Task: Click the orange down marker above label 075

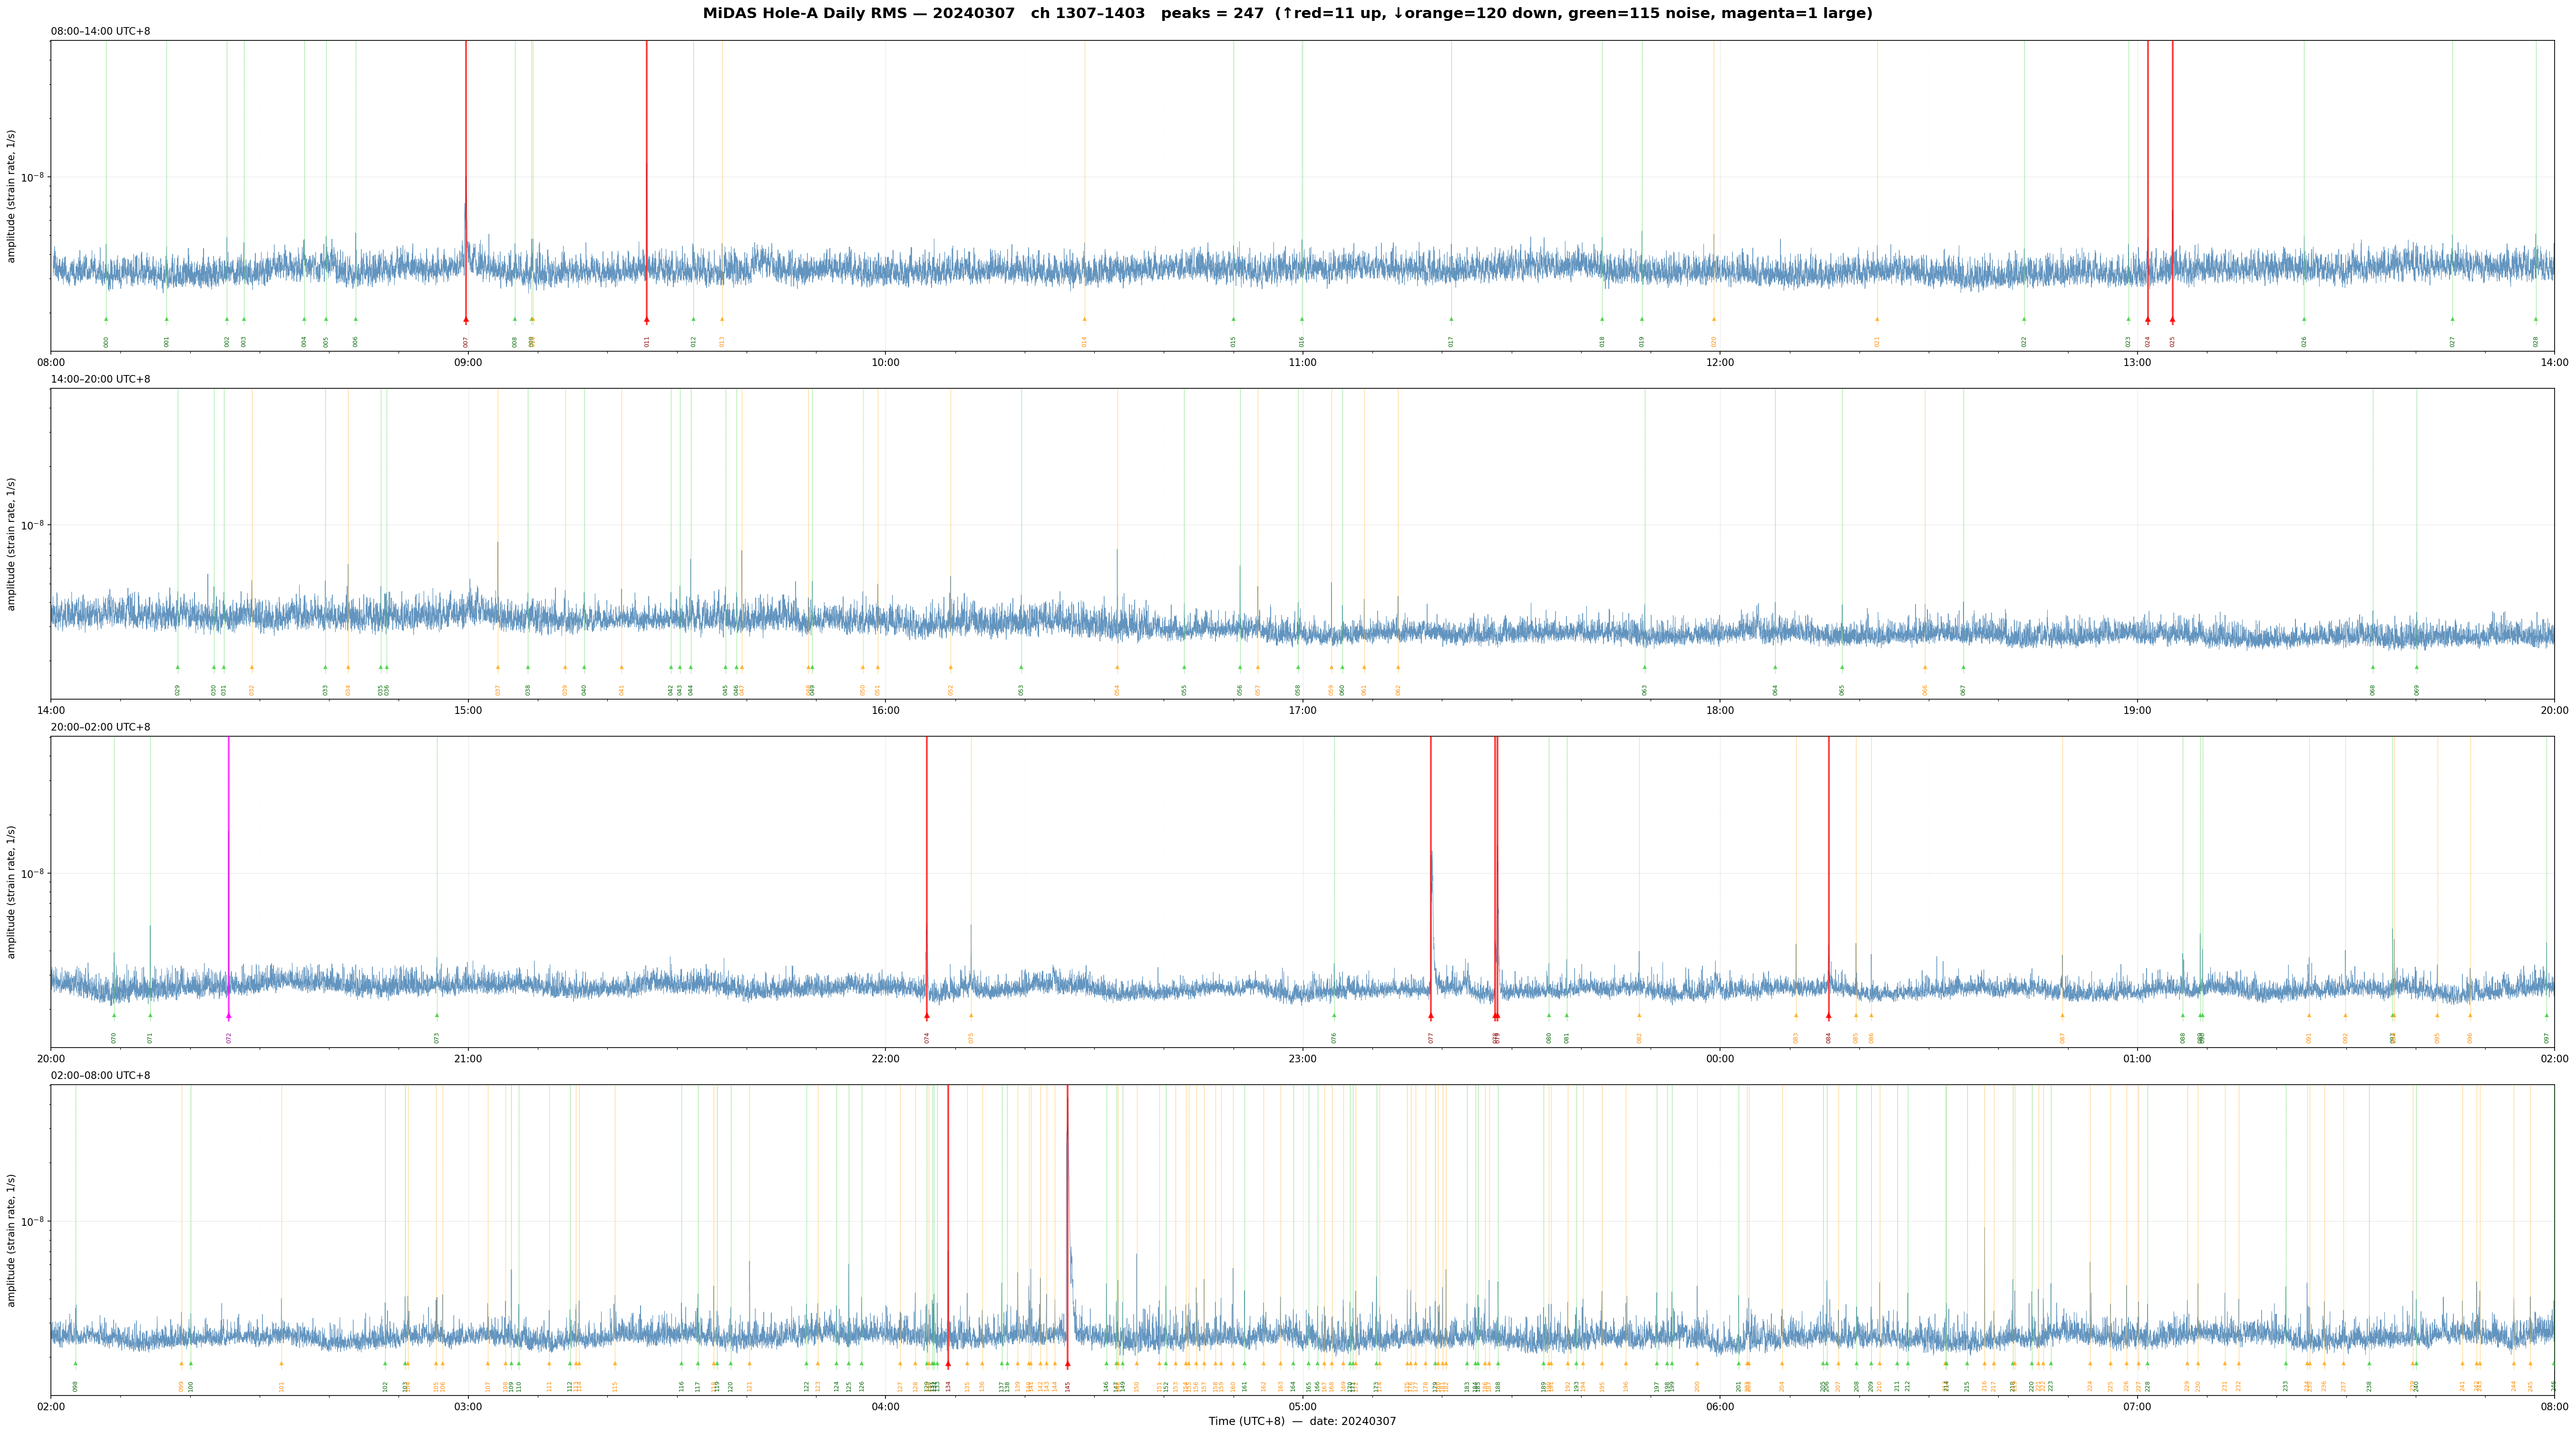Action: pyautogui.click(x=971, y=1015)
